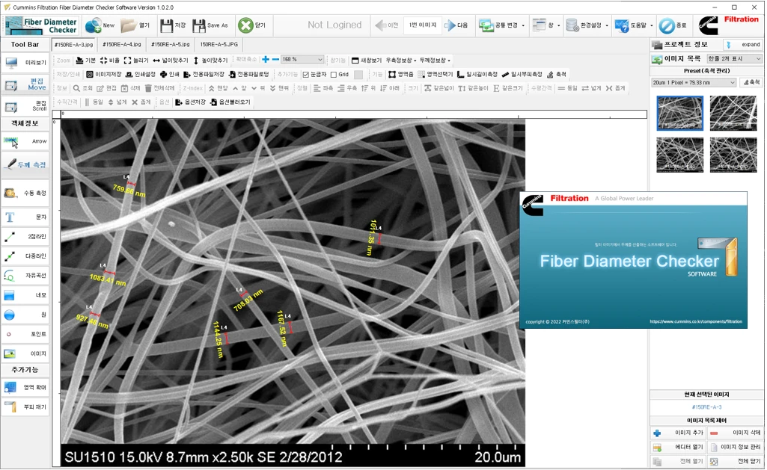Select the 수동 측정 manual measurement tool
This screenshot has width=767, height=470.
[x=25, y=193]
